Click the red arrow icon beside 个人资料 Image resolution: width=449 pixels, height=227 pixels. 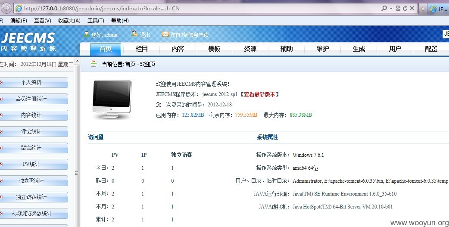click(1, 82)
